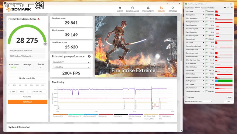Viewport: 237px width, 134px height.
Task: Click the Reset button in GPU-Z
Action: click(x=229, y=97)
